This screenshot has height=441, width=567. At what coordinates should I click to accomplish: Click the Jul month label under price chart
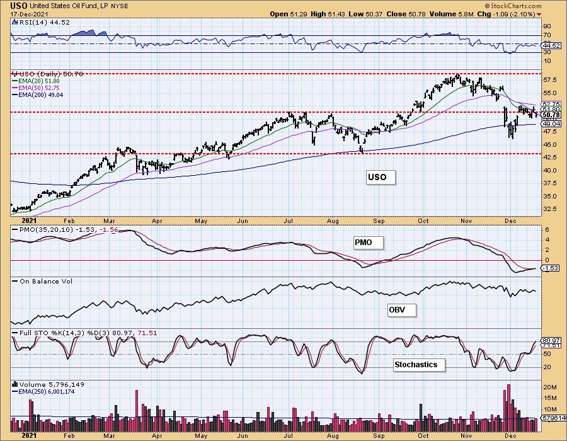pyautogui.click(x=288, y=220)
